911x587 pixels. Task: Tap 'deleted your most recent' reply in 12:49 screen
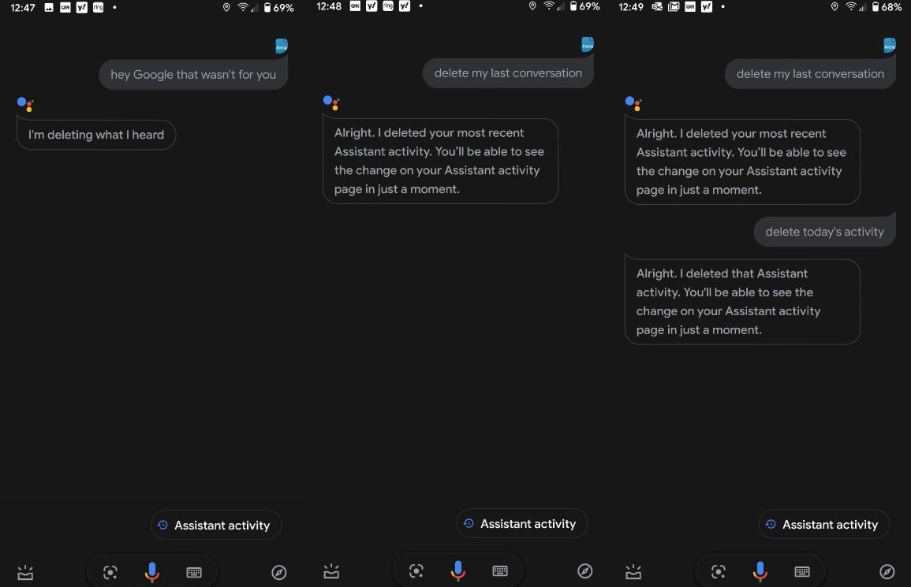[x=742, y=162]
